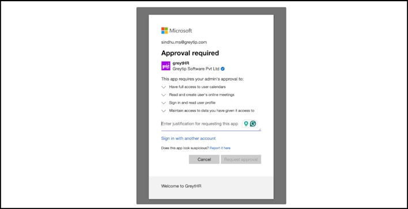Click 'Does this app look suspicious?' text
The image size is (408, 209).
point(185,148)
